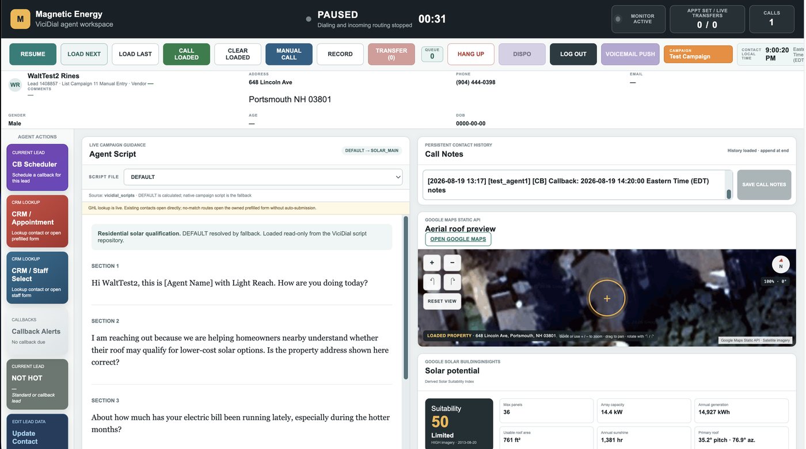Click the Dispo button
Screen dimensions: 806x449
pyautogui.click(x=522, y=54)
